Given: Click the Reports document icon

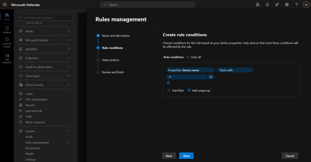Looking at the screenshot, I should [21, 105].
